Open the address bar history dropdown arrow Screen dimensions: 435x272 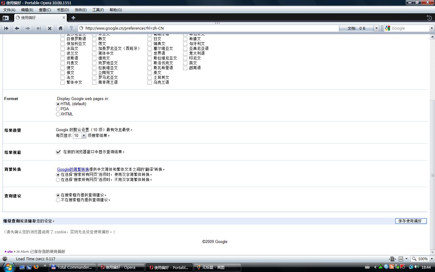pos(376,28)
